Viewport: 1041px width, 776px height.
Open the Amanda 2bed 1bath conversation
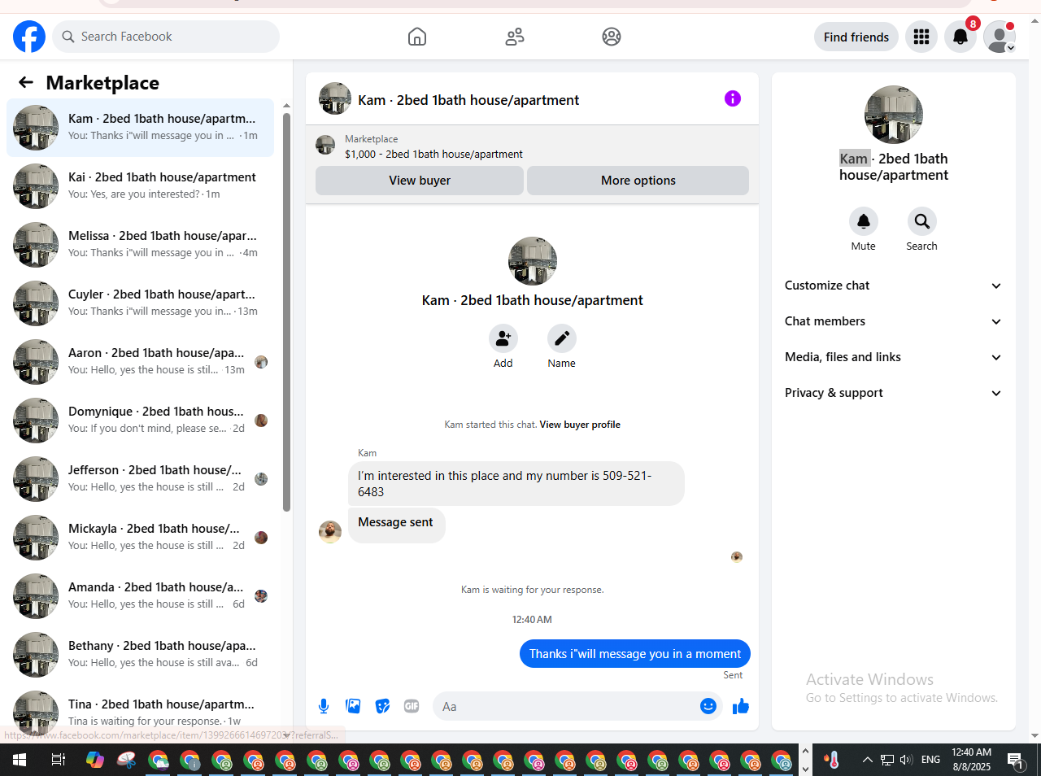(140, 596)
